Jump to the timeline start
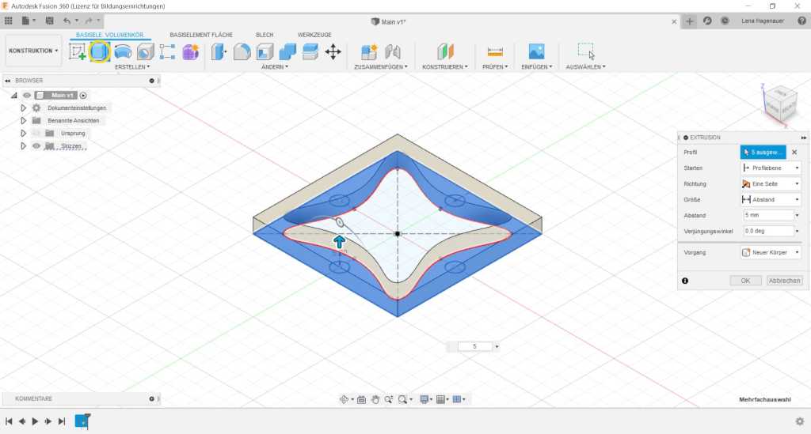 click(9, 421)
